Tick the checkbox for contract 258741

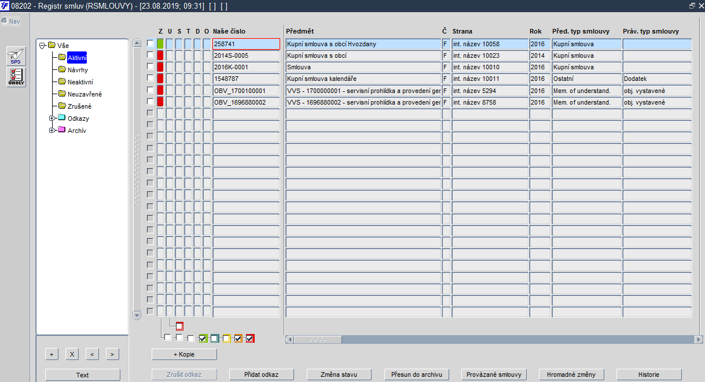click(150, 43)
